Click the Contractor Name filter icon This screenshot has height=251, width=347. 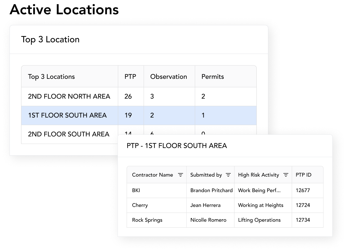click(x=180, y=175)
